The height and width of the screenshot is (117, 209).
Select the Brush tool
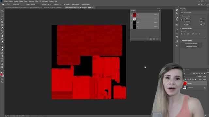pyautogui.click(x=2, y=33)
